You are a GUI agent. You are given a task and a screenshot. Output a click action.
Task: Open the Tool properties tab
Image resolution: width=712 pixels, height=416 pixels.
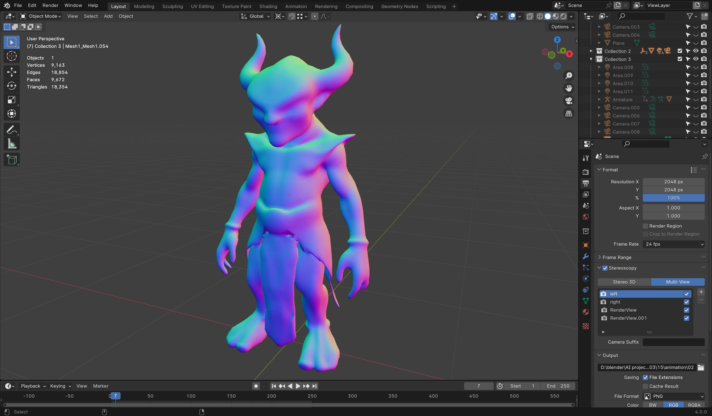[x=585, y=158]
